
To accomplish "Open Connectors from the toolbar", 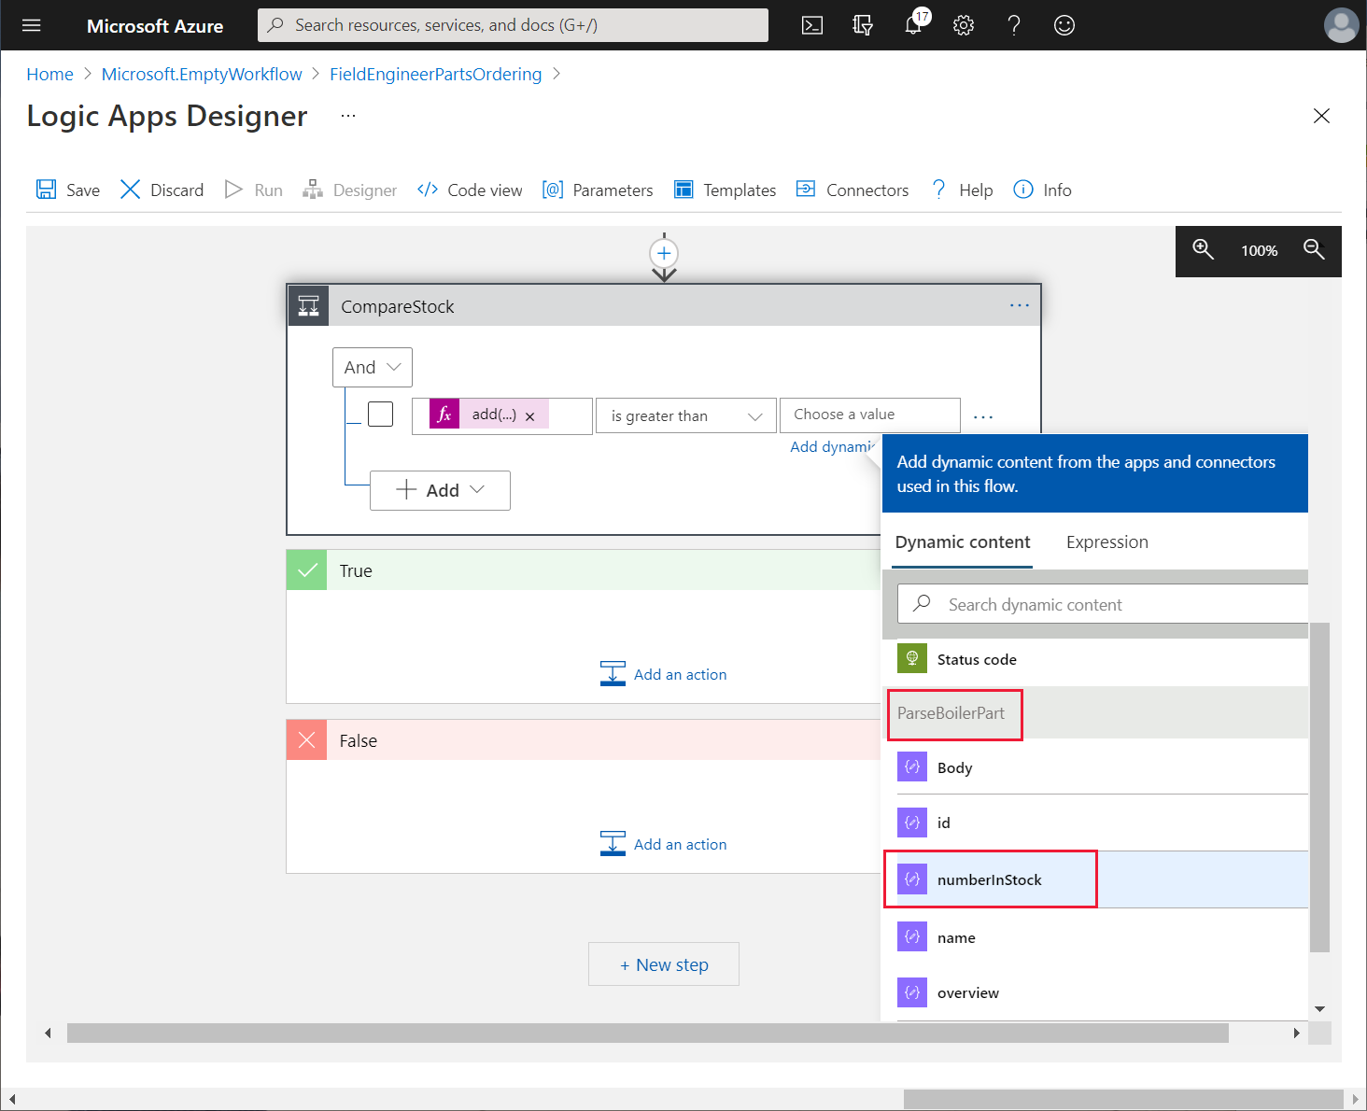I will tap(853, 190).
